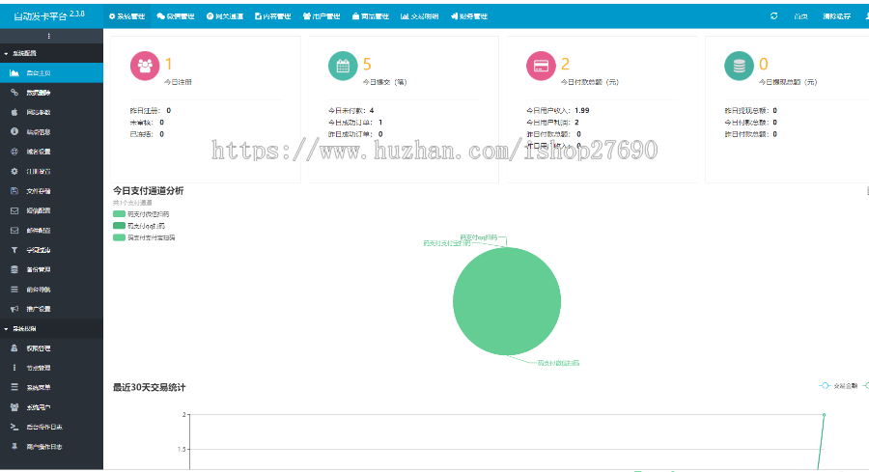The width and height of the screenshot is (869, 472).
Task: Click the pie label 码支付qq扫码 above the pie
Action: [479, 237]
